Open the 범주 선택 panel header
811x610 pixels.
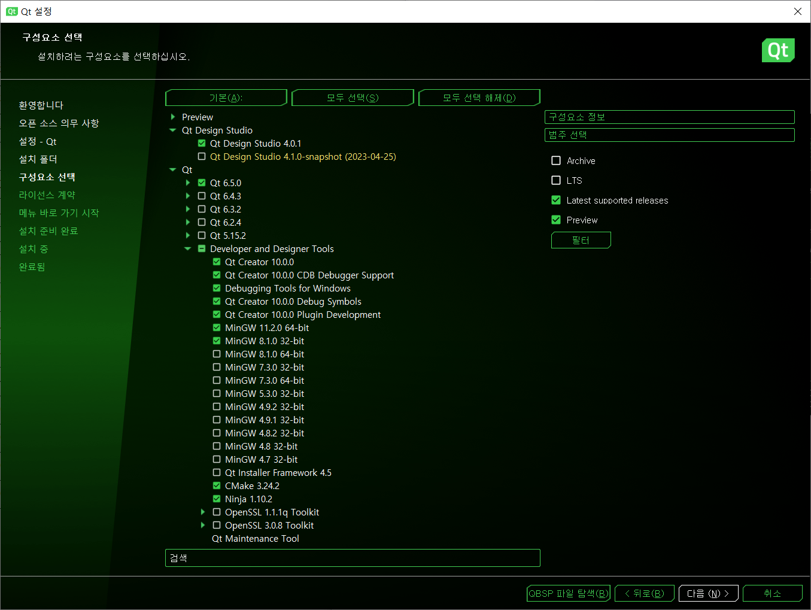pyautogui.click(x=670, y=135)
